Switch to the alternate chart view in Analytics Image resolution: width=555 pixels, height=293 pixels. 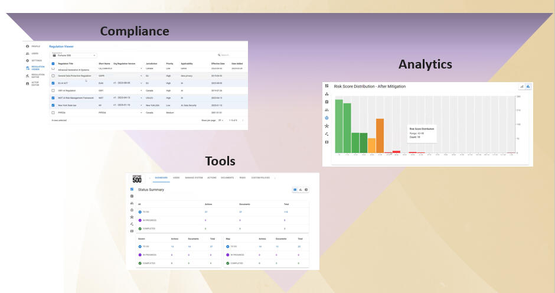click(522, 86)
